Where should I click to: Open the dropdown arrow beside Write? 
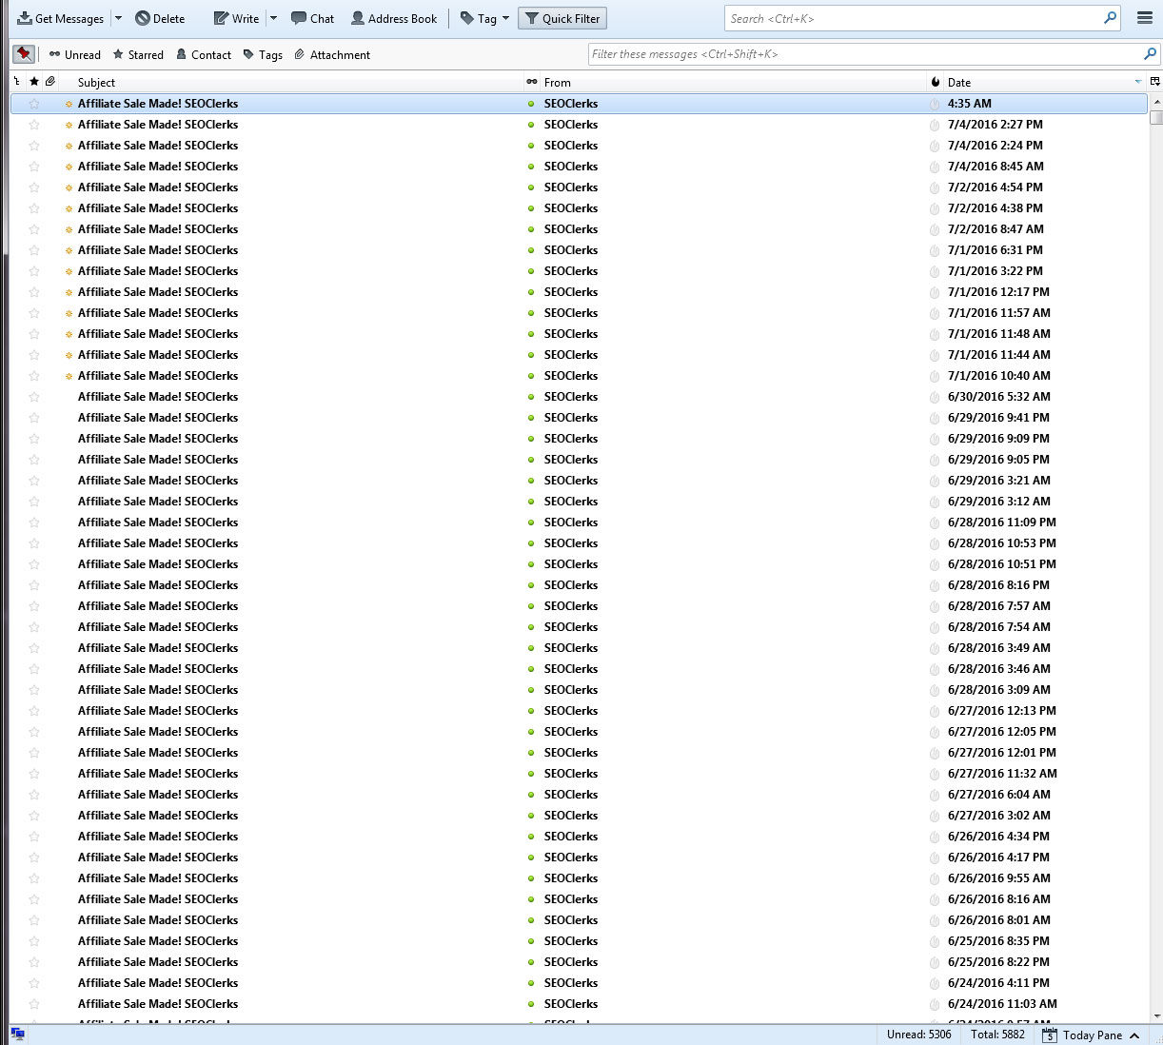tap(273, 18)
